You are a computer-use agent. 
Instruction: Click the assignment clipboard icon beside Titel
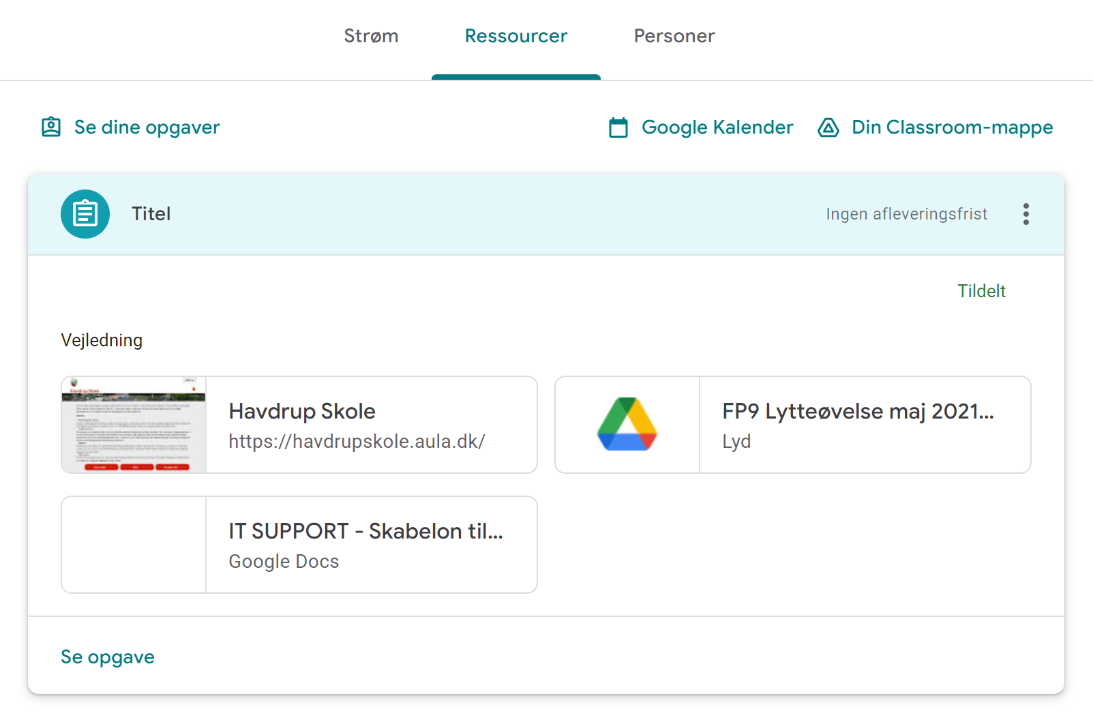85,214
